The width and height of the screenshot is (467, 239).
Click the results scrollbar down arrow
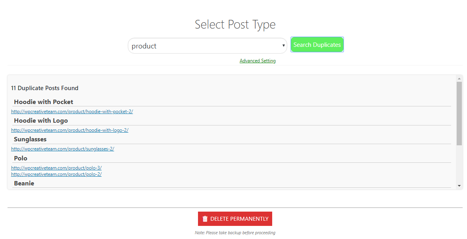pos(459,185)
